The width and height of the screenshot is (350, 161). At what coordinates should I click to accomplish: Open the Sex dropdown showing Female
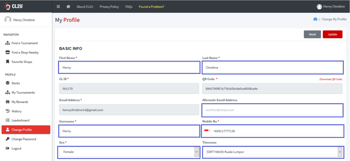[x=129, y=152]
